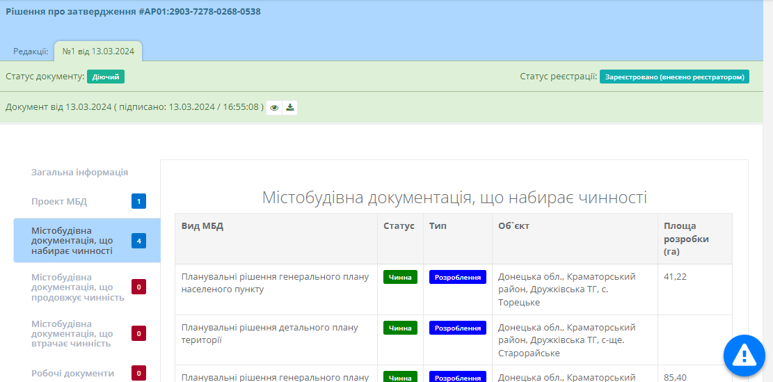Click the Площа розробки column header
Viewport: 773px width, 382px height.
pyautogui.click(x=686, y=239)
